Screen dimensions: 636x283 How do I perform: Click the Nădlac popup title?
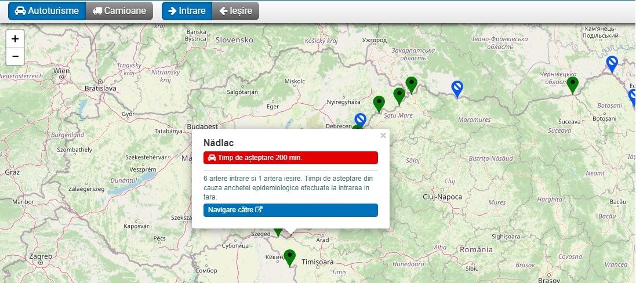click(x=218, y=142)
